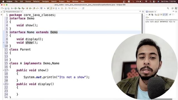178x100 pixels.
Task: Open the External Tools dropdown arrow
Action: tap(24, 8)
